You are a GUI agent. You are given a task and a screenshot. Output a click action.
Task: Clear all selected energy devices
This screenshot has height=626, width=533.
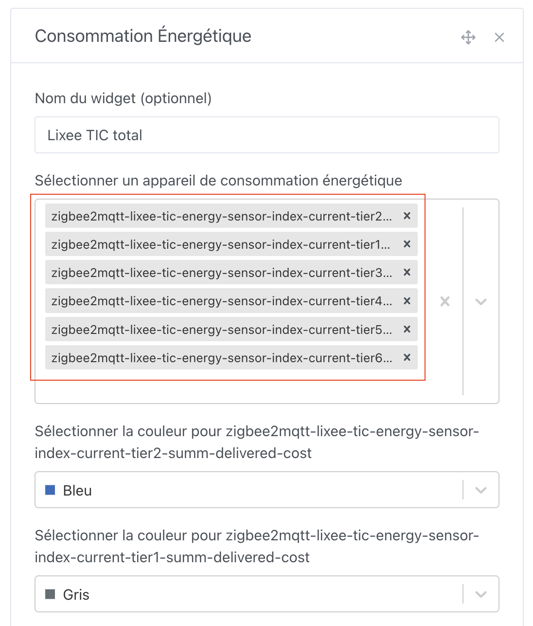click(x=444, y=301)
